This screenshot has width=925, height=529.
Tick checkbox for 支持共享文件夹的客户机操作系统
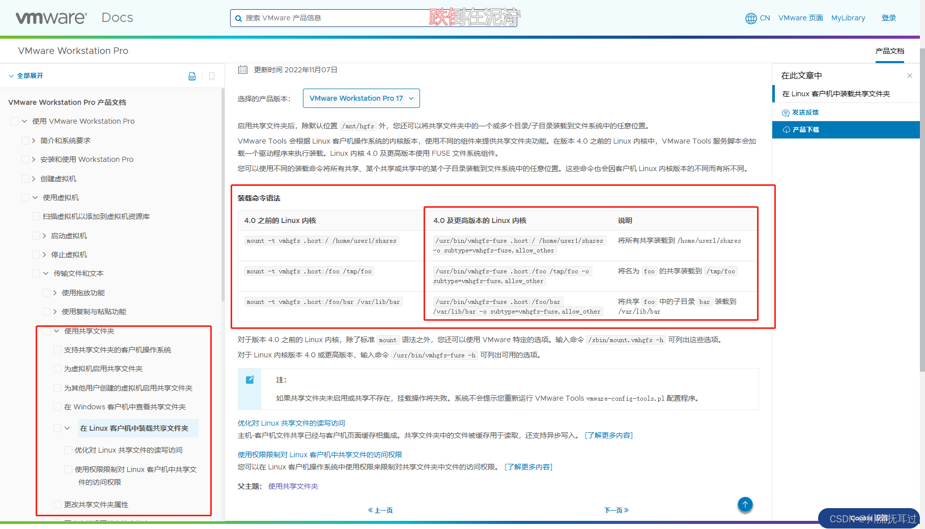coord(58,350)
